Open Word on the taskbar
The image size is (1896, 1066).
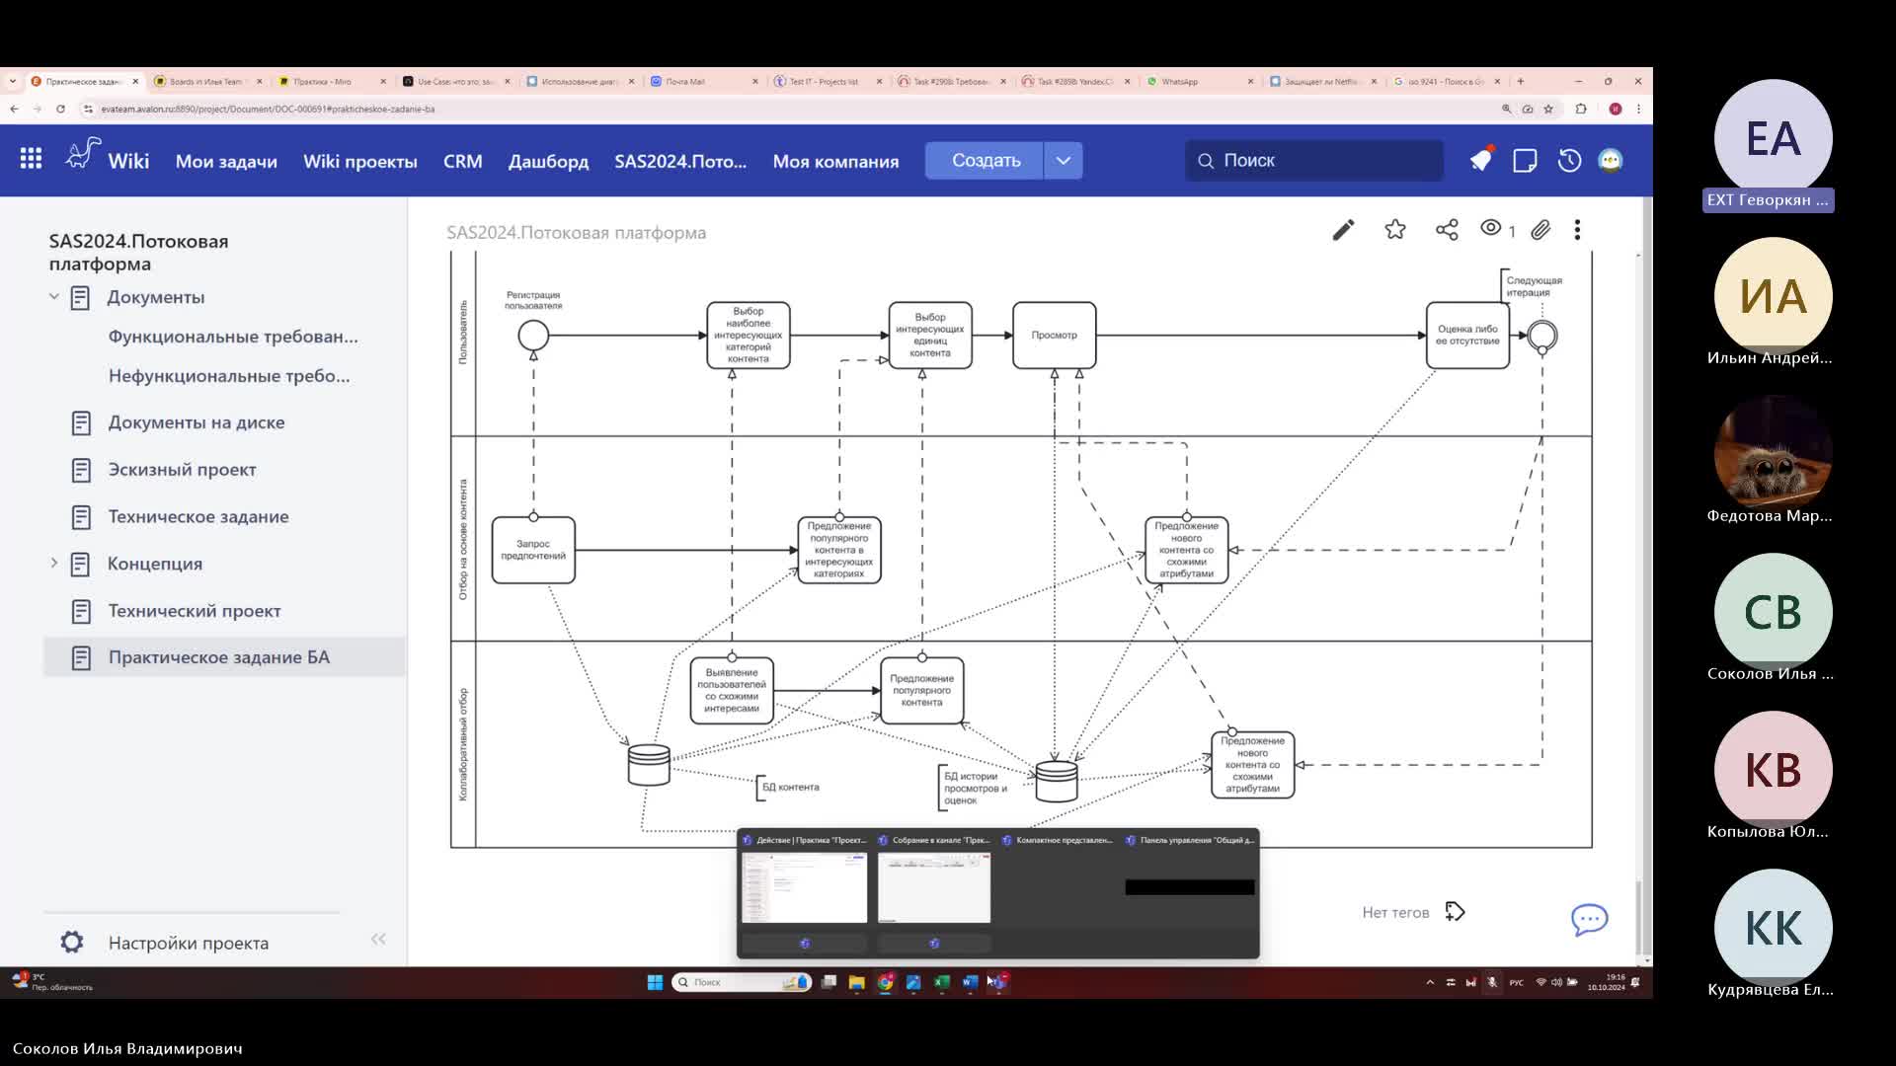[x=970, y=982]
